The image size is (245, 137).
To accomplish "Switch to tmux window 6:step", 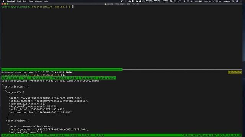I will coord(99,135).
